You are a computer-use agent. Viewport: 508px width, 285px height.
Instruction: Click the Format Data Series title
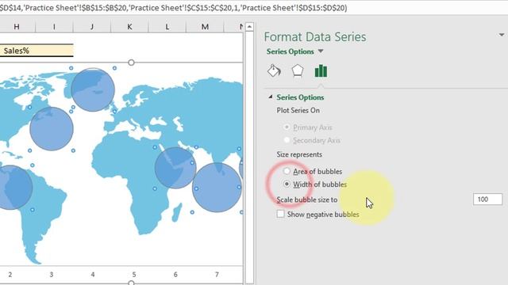tap(315, 37)
